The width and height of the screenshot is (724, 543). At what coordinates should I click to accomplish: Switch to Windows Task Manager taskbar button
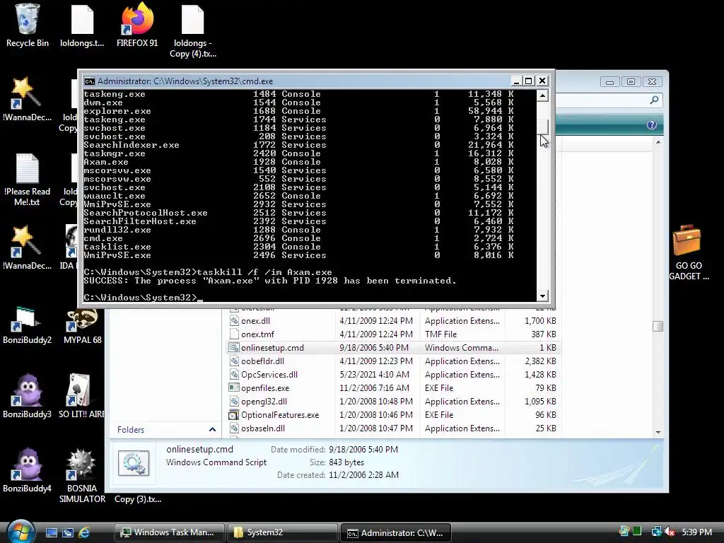coord(169,532)
